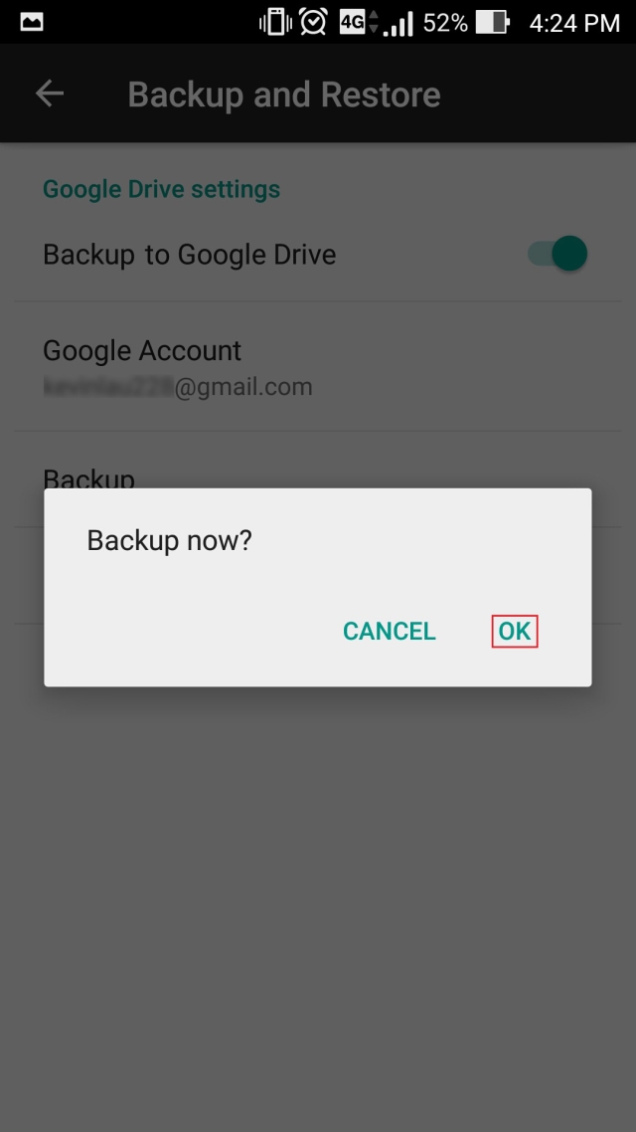Tap the dimmed area below the dialog
This screenshot has height=1132, width=636.
[318, 902]
